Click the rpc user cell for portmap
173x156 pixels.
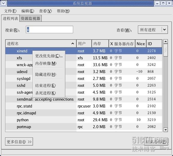[x=80, y=127]
